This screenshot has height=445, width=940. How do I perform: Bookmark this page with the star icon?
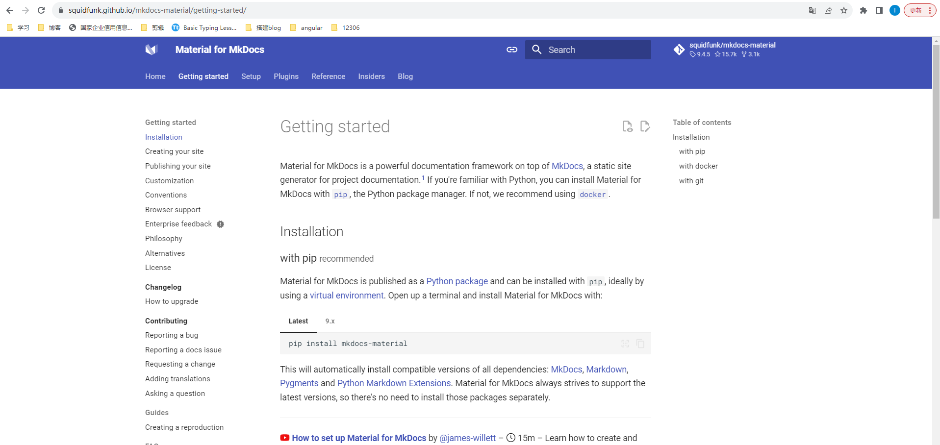844,10
